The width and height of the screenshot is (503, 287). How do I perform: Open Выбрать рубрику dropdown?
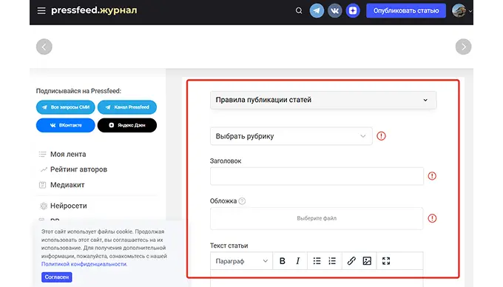[x=291, y=136]
